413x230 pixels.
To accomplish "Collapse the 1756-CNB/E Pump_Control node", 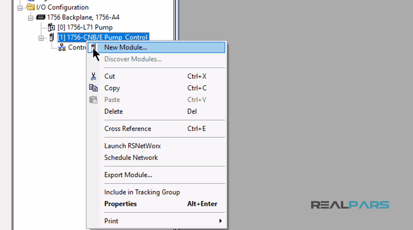I will [x=41, y=37].
